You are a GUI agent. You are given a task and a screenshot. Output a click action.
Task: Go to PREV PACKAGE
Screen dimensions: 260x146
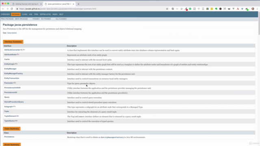point(7,19)
